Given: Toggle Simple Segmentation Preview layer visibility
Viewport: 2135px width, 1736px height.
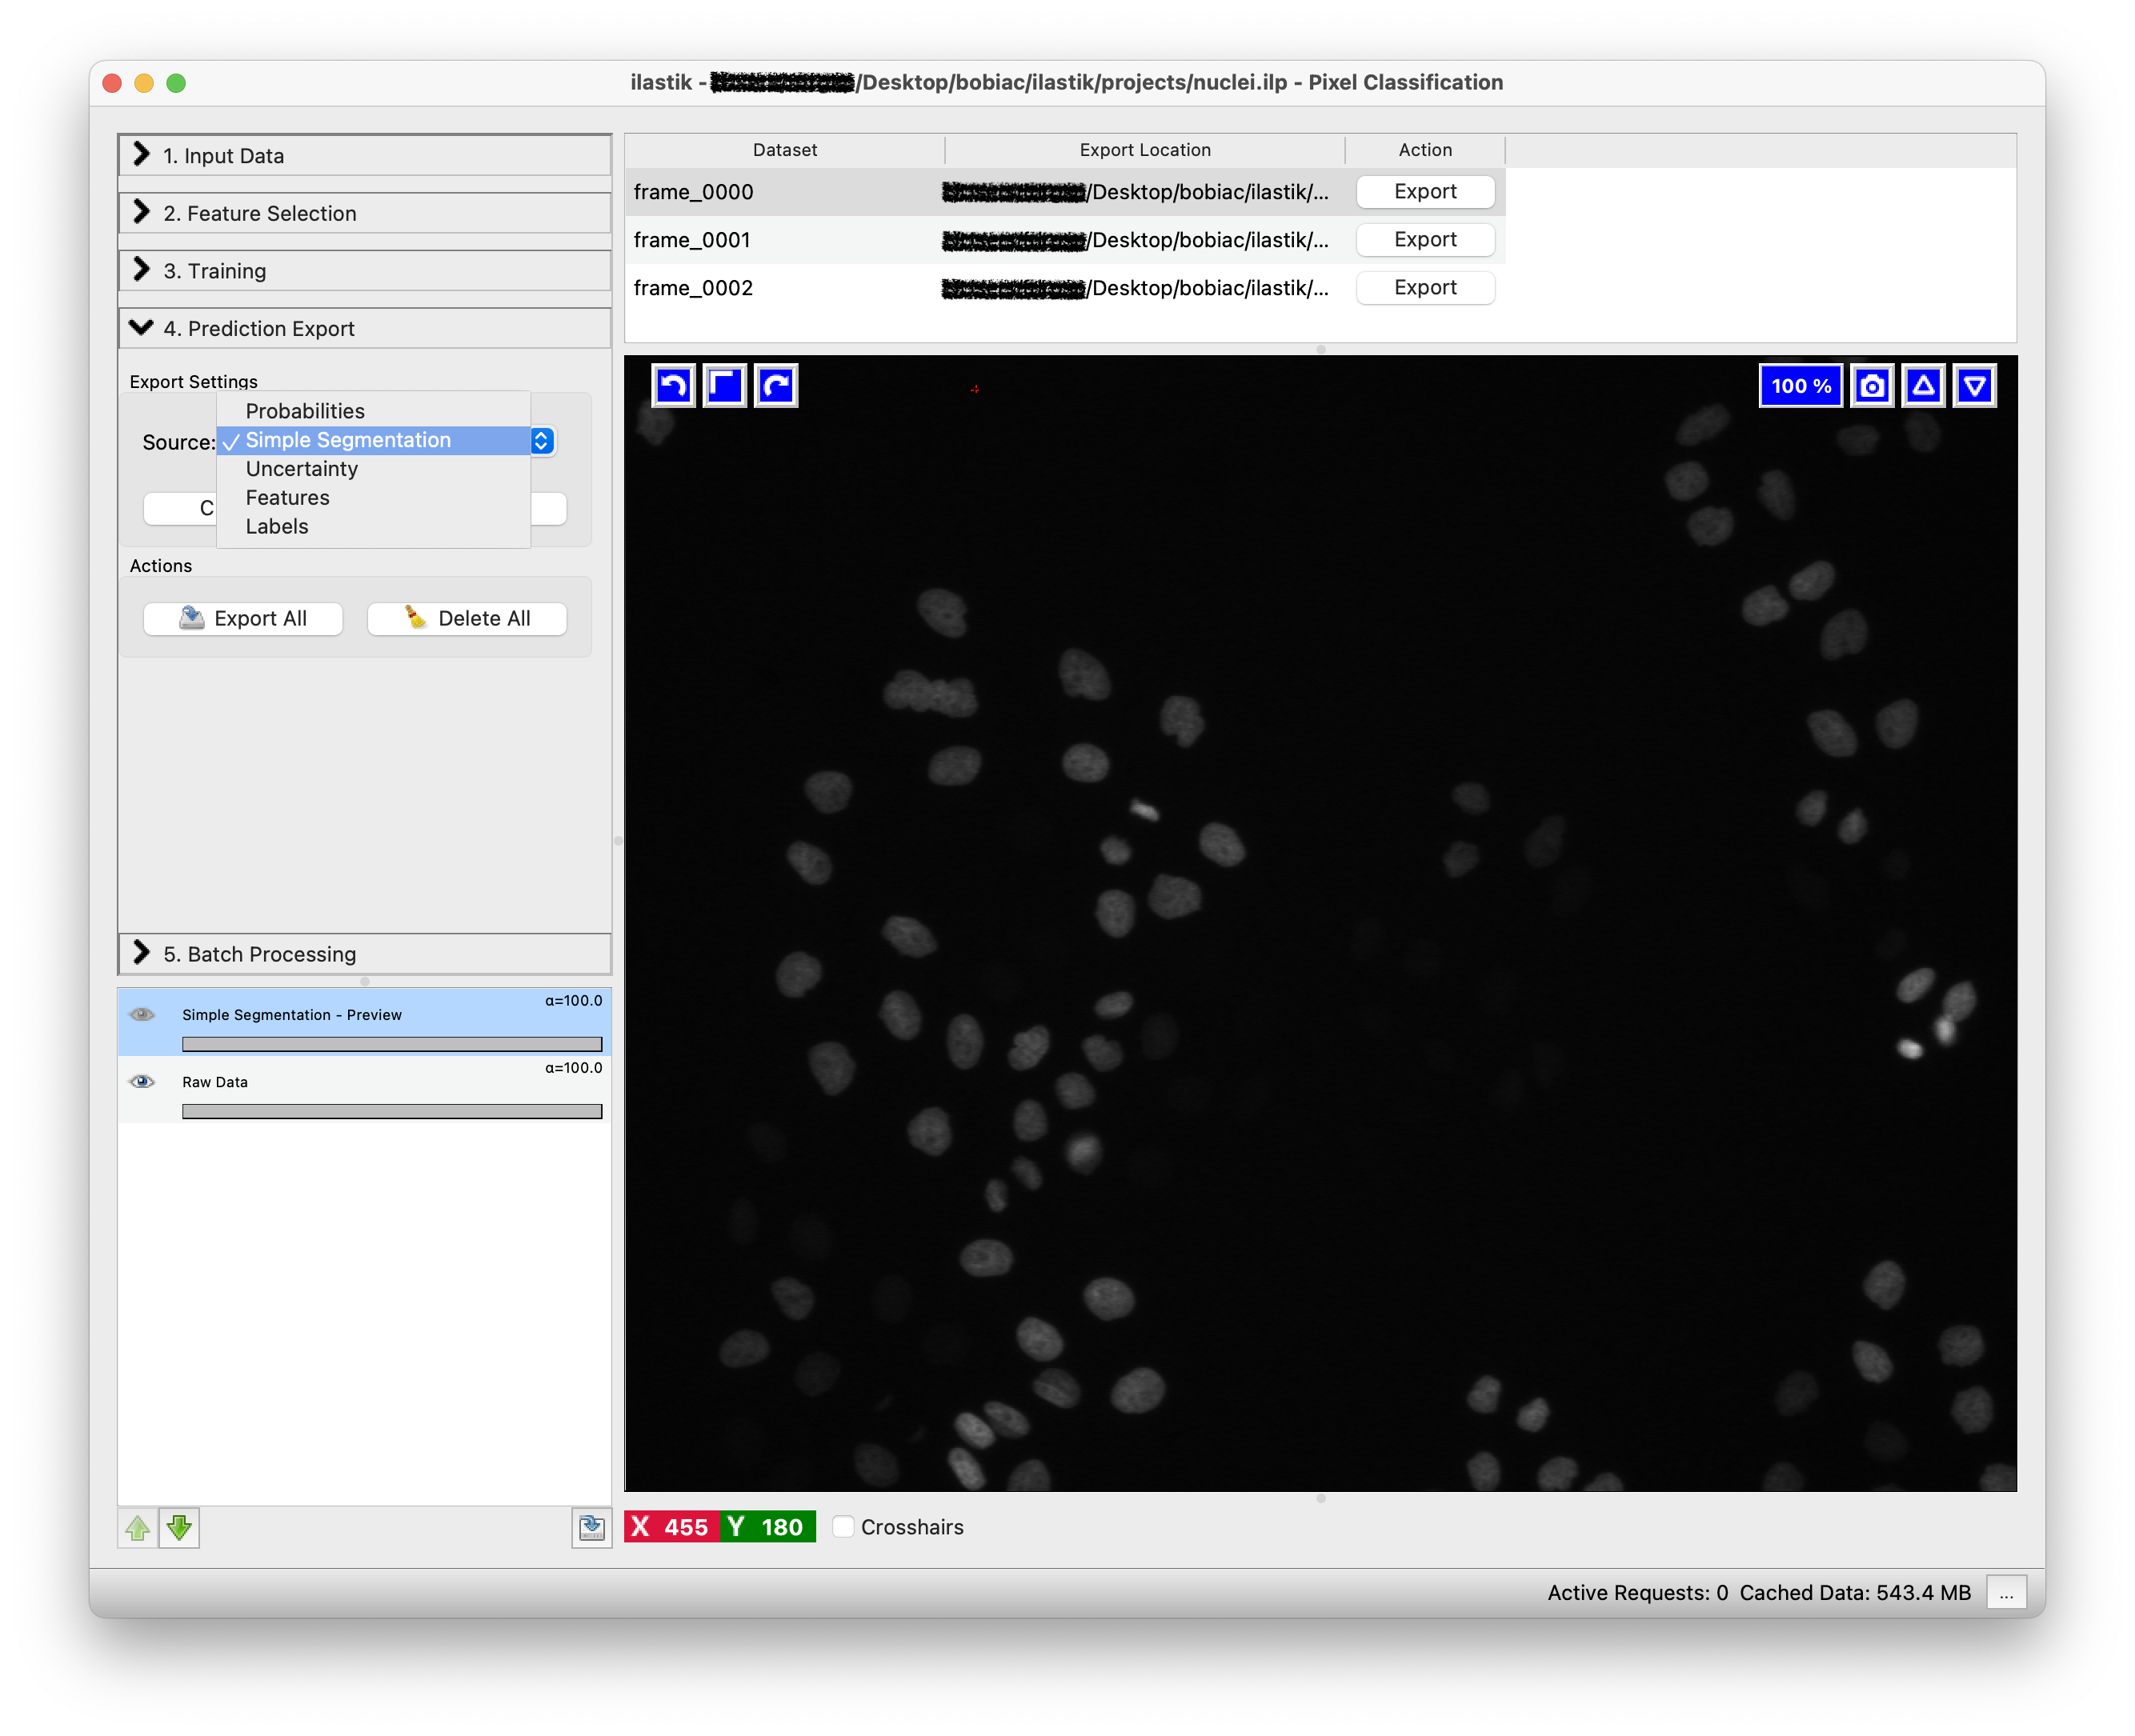Looking at the screenshot, I should coord(142,1014).
